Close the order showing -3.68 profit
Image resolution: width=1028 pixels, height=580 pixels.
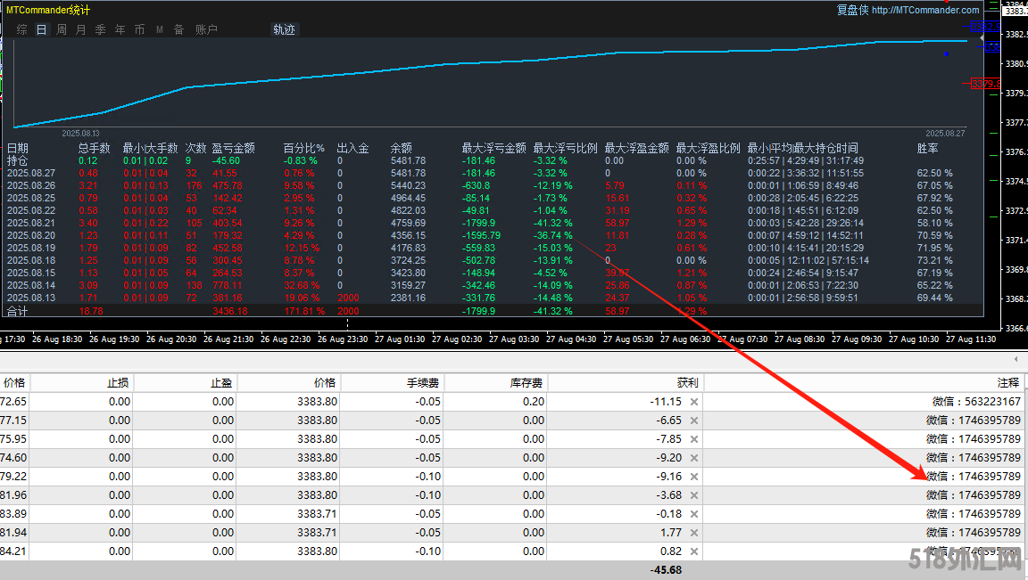coord(694,495)
